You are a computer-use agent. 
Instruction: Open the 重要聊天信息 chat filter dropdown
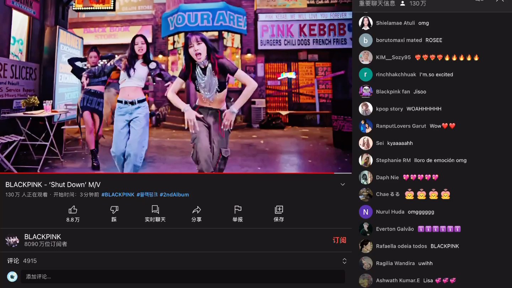click(377, 4)
